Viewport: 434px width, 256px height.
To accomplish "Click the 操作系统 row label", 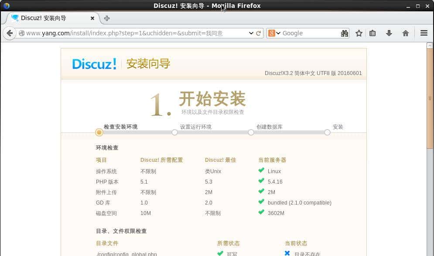I will [x=106, y=171].
